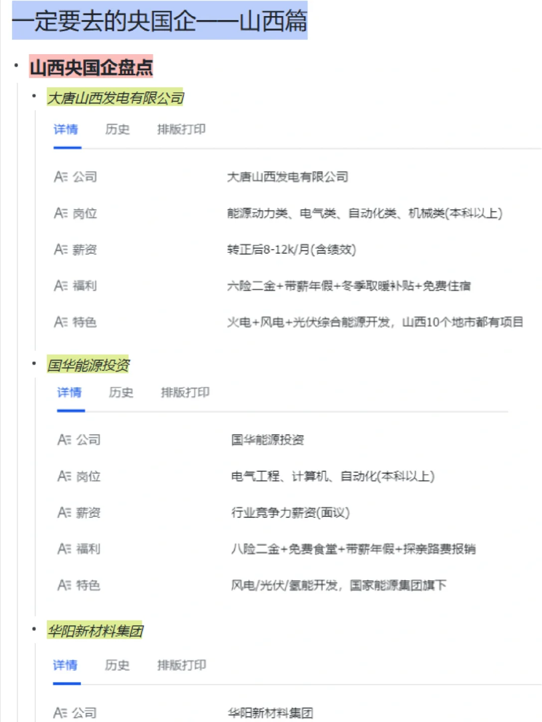This screenshot has height=722, width=542.
Task: Select value 风电/光伏/氢能开发，国家能源集团旗下
Action: pos(339,585)
